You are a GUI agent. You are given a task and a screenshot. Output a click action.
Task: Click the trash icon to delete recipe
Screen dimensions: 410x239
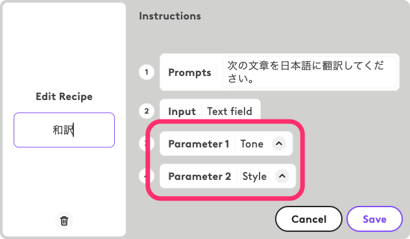pyautogui.click(x=64, y=221)
